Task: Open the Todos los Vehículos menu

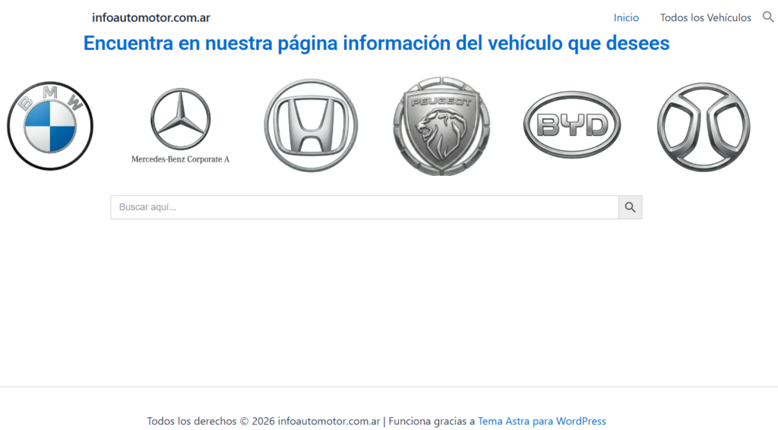Action: (705, 17)
